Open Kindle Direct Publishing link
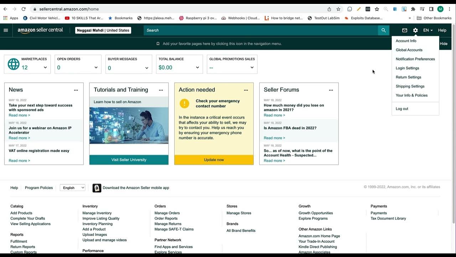This screenshot has height=257, width=456. tap(318, 247)
